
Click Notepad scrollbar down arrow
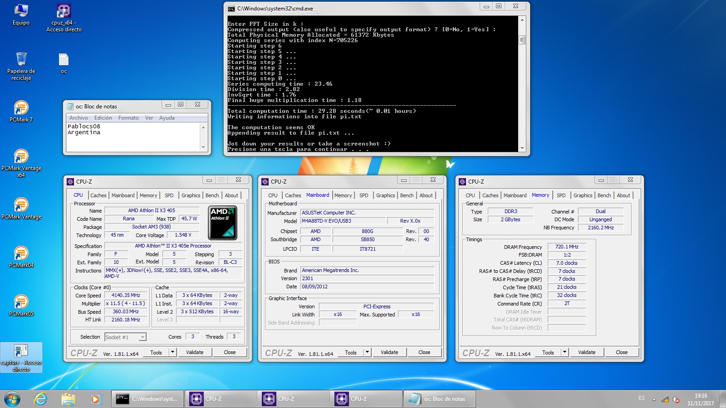203,147
